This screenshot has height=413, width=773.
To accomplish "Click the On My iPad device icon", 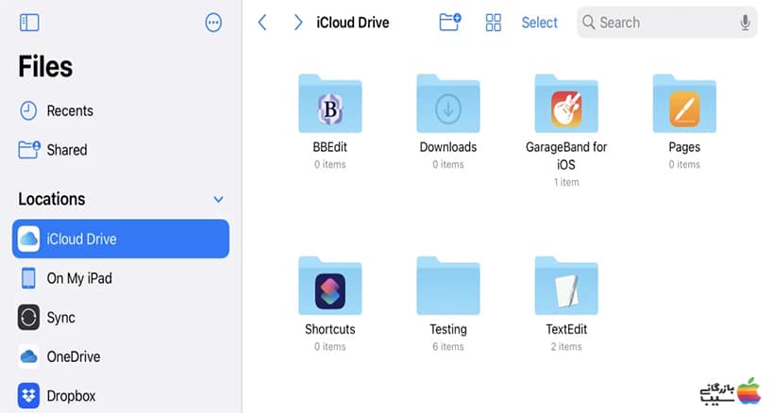I will pyautogui.click(x=28, y=278).
